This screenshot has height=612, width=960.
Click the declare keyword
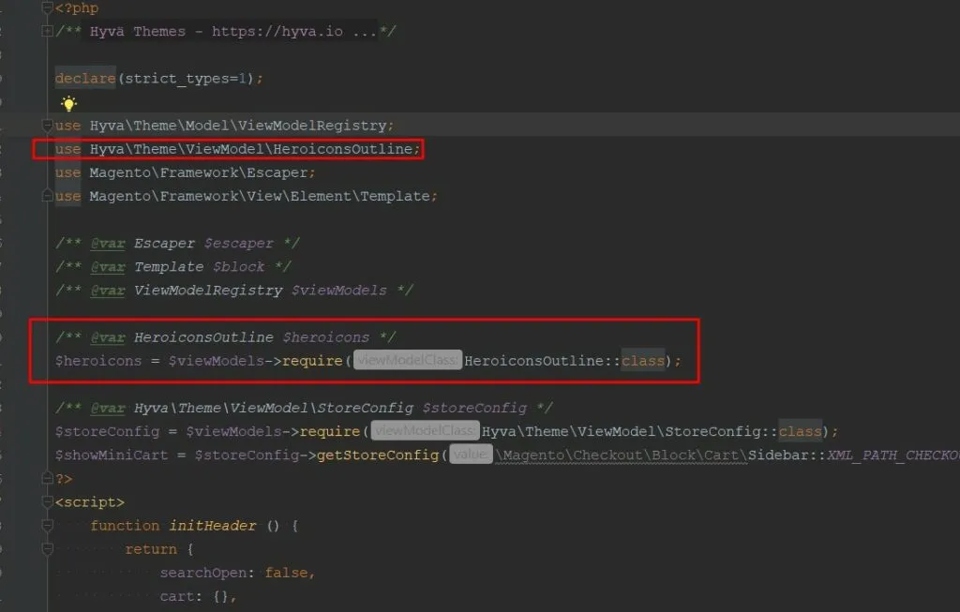tap(84, 79)
